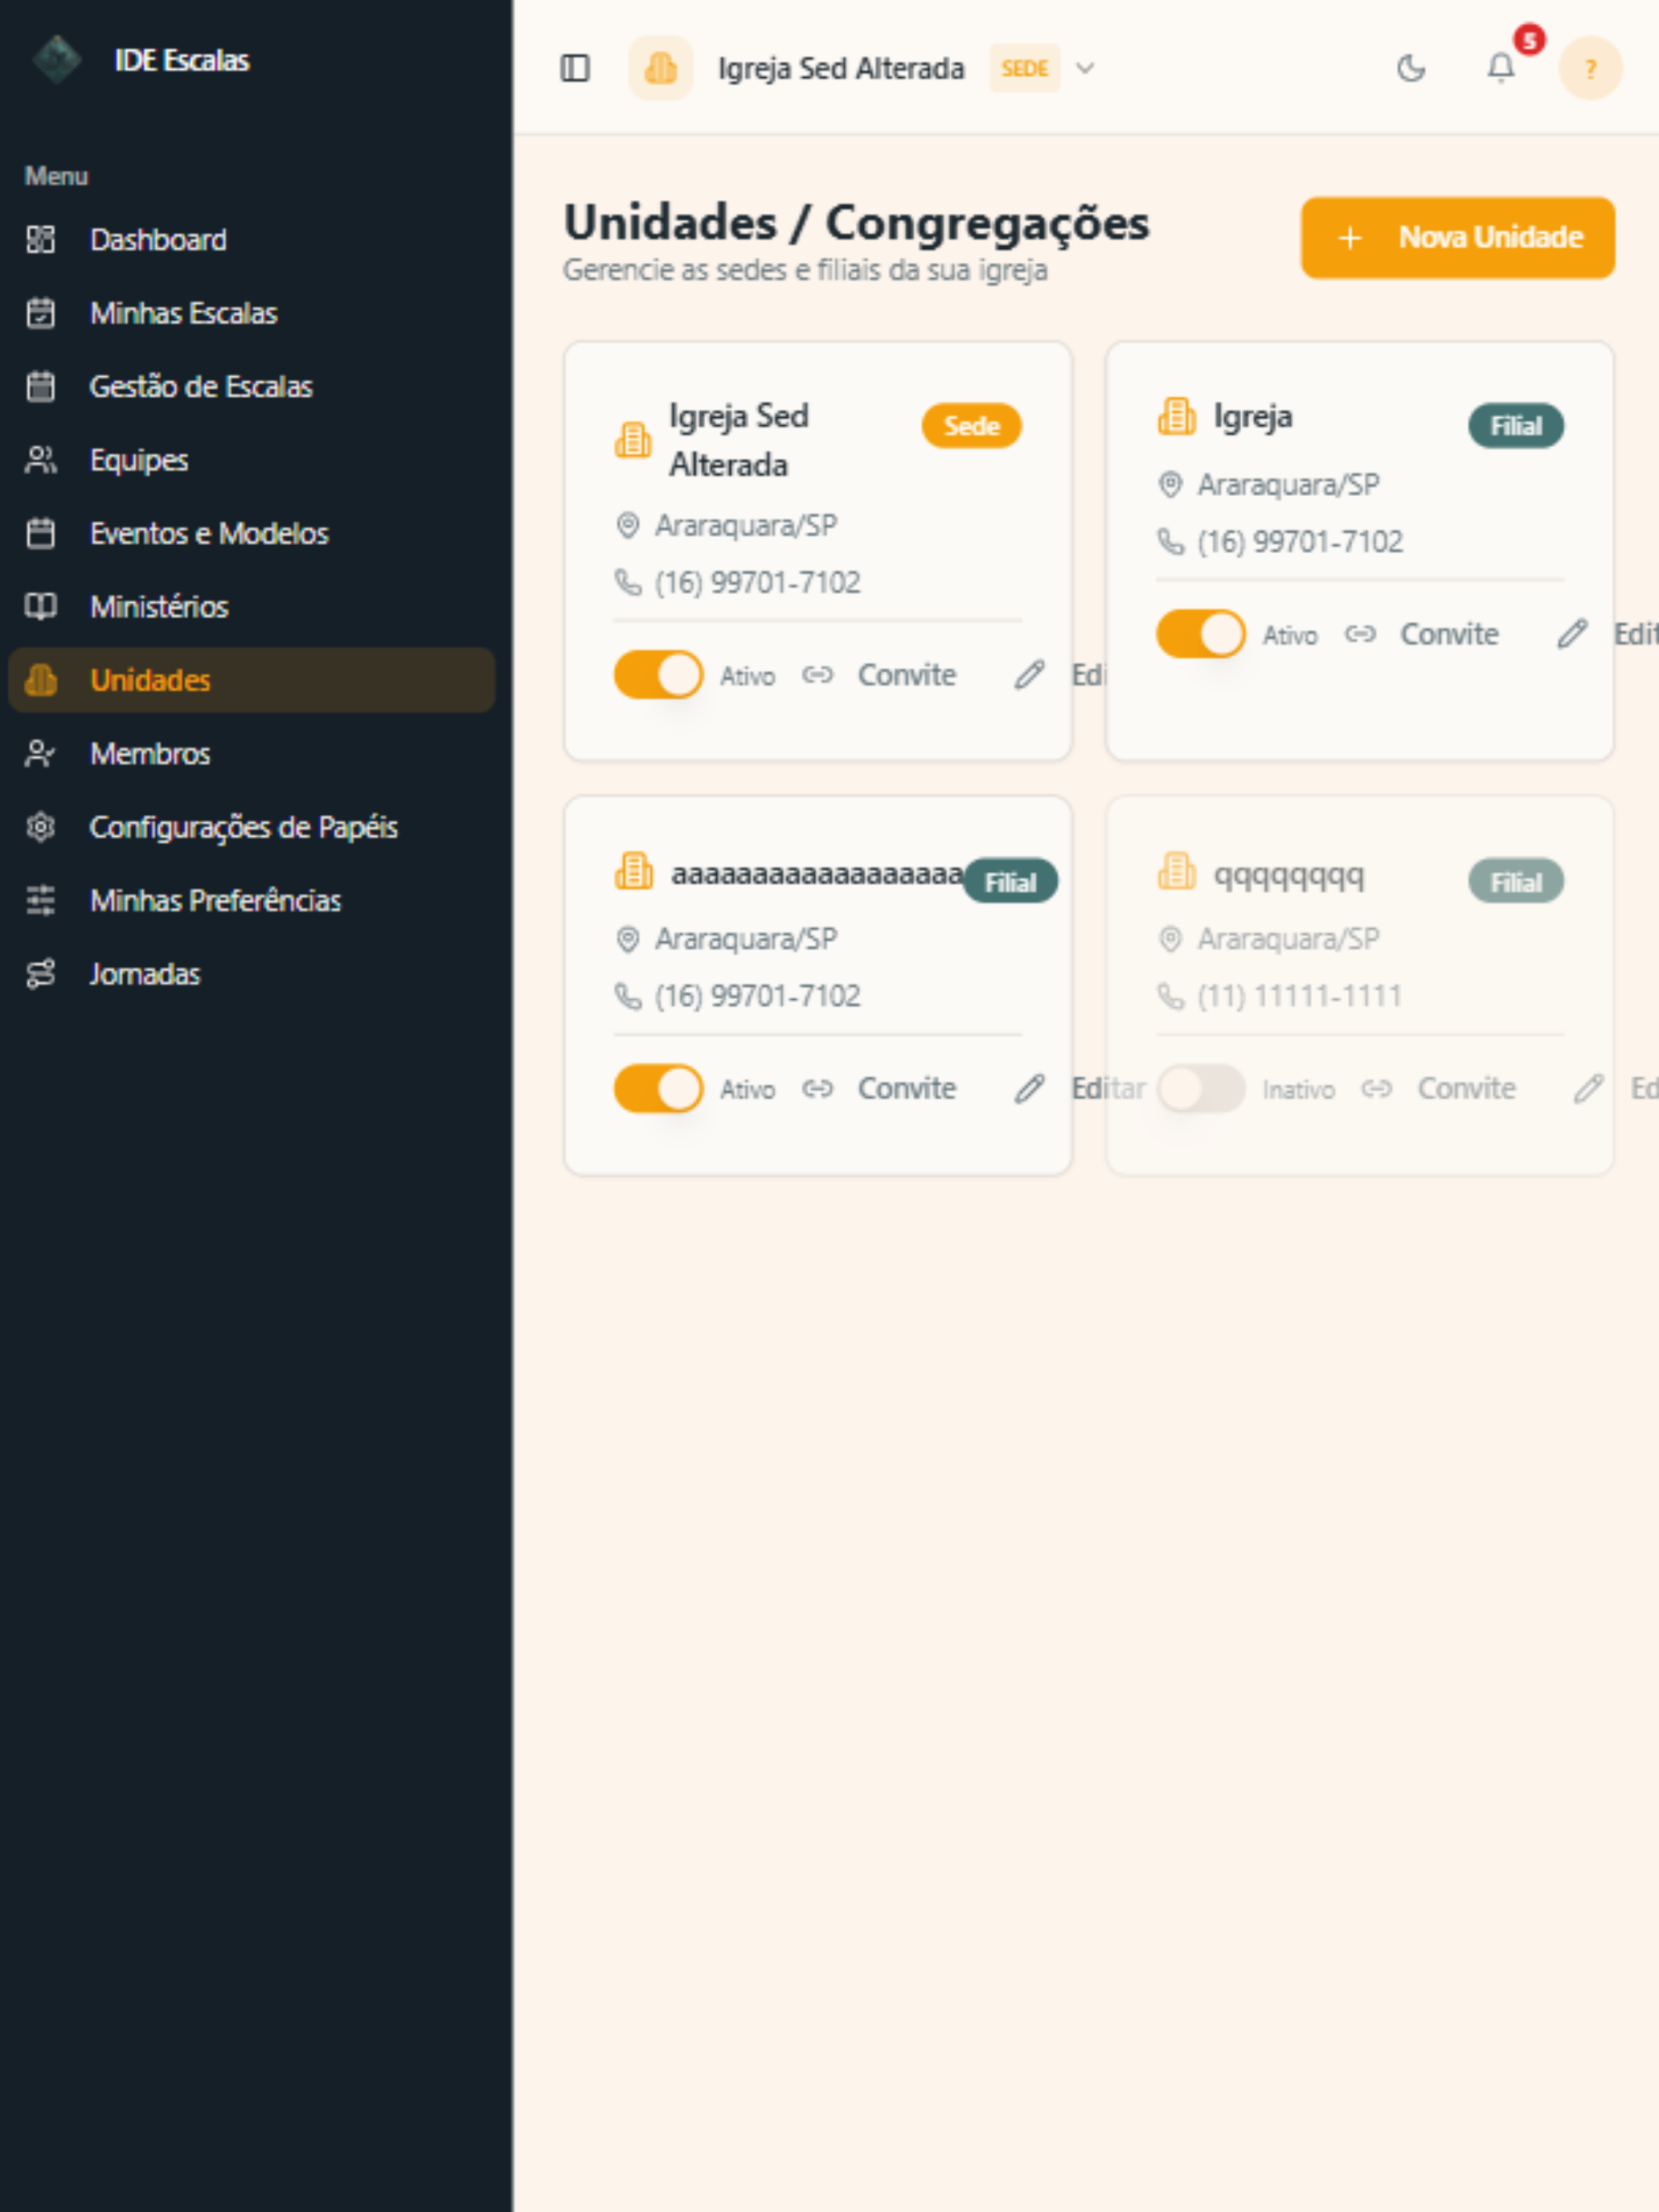Click the Configurações de Papéis gear icon
Image resolution: width=1659 pixels, height=2212 pixels.
point(41,827)
